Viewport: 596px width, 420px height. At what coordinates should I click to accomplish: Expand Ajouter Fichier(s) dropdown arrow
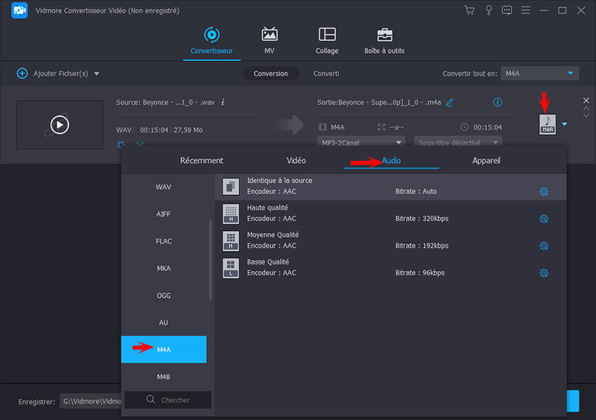[97, 74]
